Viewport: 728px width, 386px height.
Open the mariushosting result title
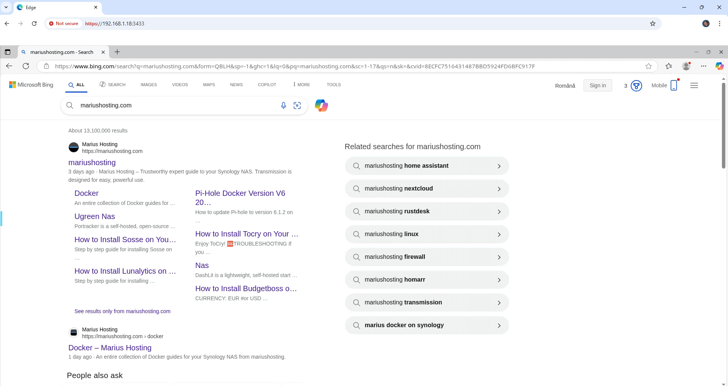point(92,162)
